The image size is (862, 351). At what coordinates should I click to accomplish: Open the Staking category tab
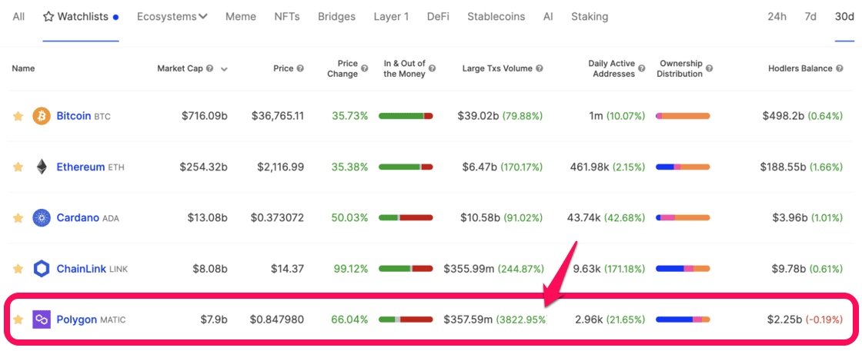point(590,16)
